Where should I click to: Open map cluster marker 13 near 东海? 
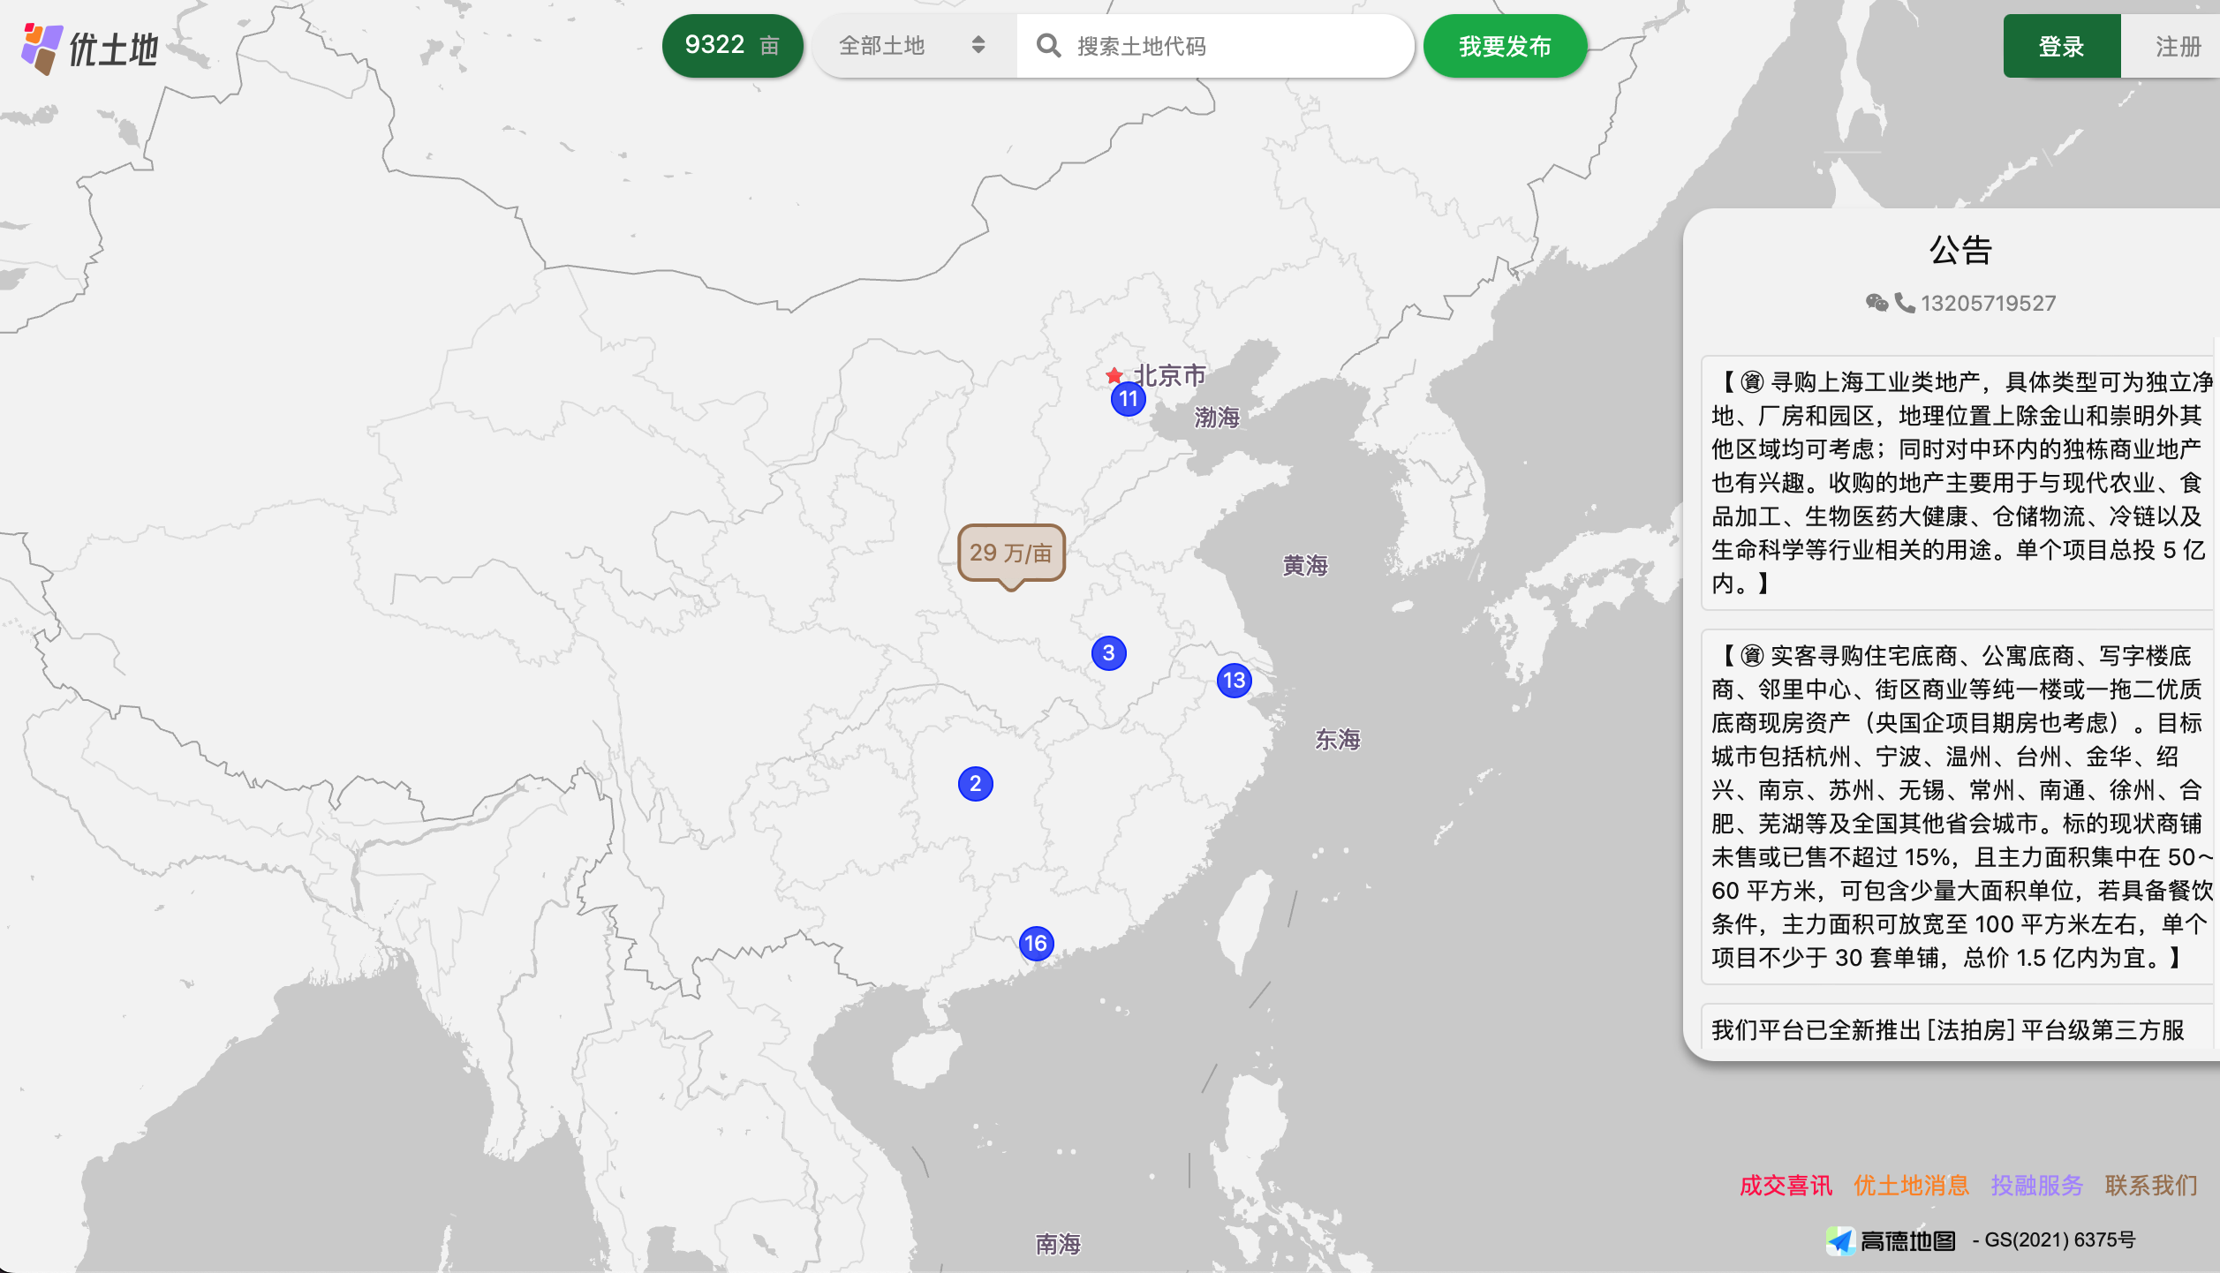coord(1234,681)
